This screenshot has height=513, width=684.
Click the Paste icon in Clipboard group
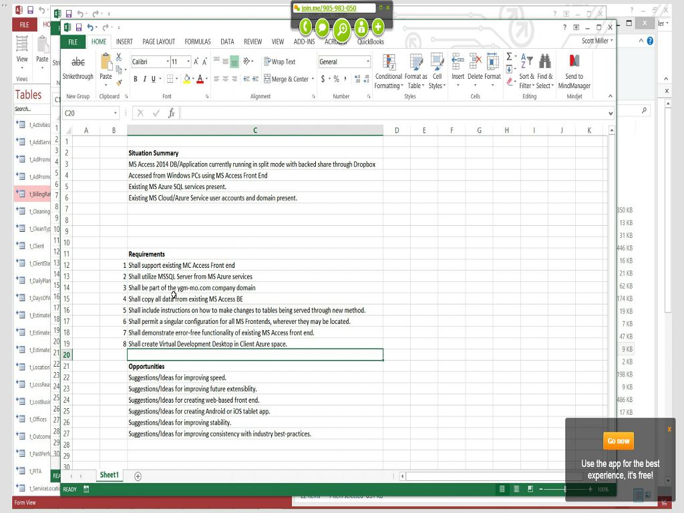tap(106, 63)
